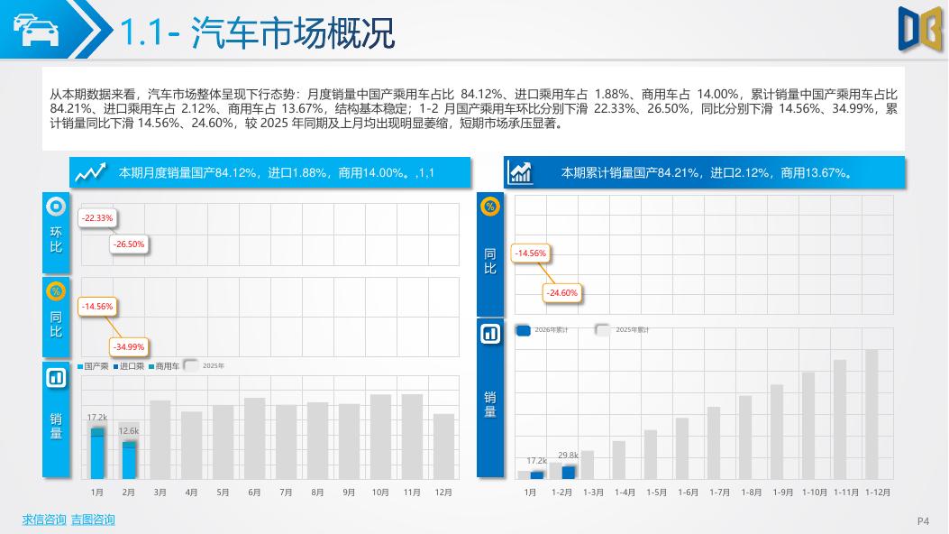Viewport: 949px width, 534px height.
Task: Click the gray 2025年累计 legend swatch
Action: [x=602, y=330]
